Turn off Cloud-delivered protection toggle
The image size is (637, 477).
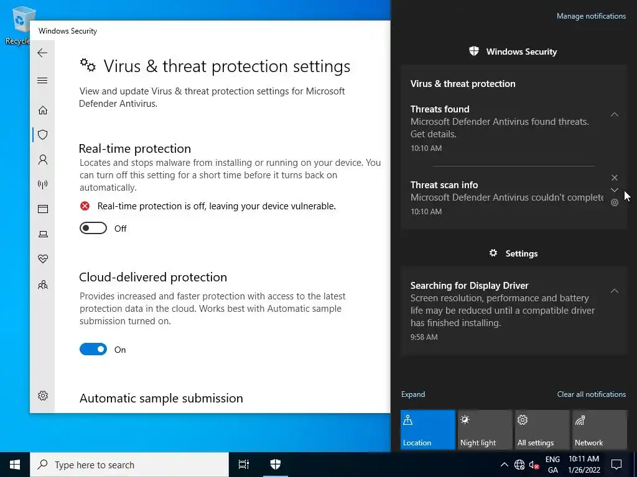[93, 349]
